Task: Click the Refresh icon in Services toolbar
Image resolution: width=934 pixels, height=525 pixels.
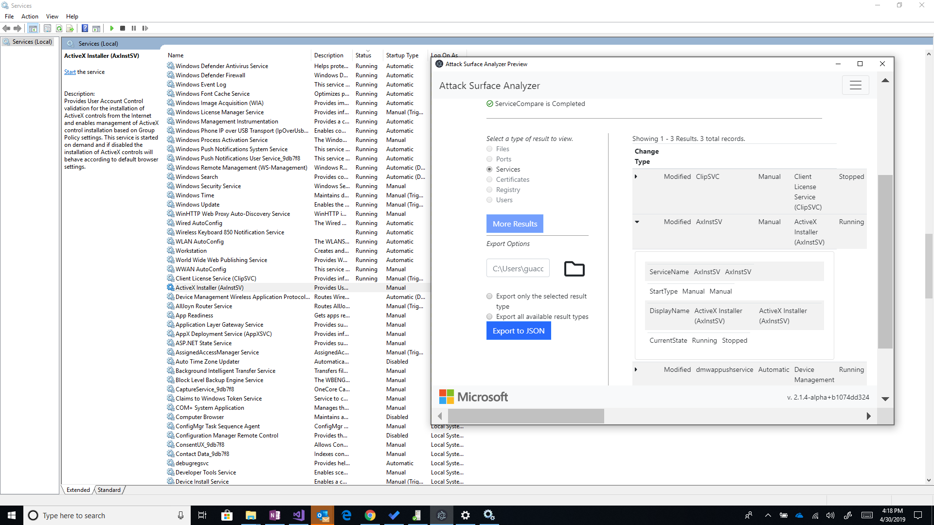Action: point(59,28)
